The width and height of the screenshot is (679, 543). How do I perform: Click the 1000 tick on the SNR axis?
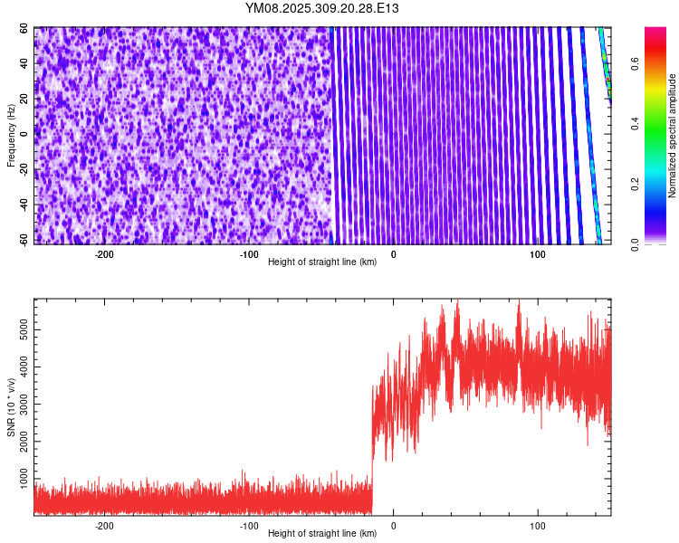pyautogui.click(x=19, y=473)
